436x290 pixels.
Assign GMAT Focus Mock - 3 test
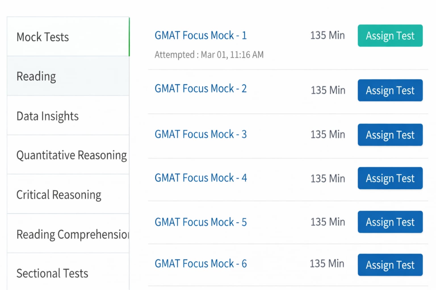tap(390, 135)
